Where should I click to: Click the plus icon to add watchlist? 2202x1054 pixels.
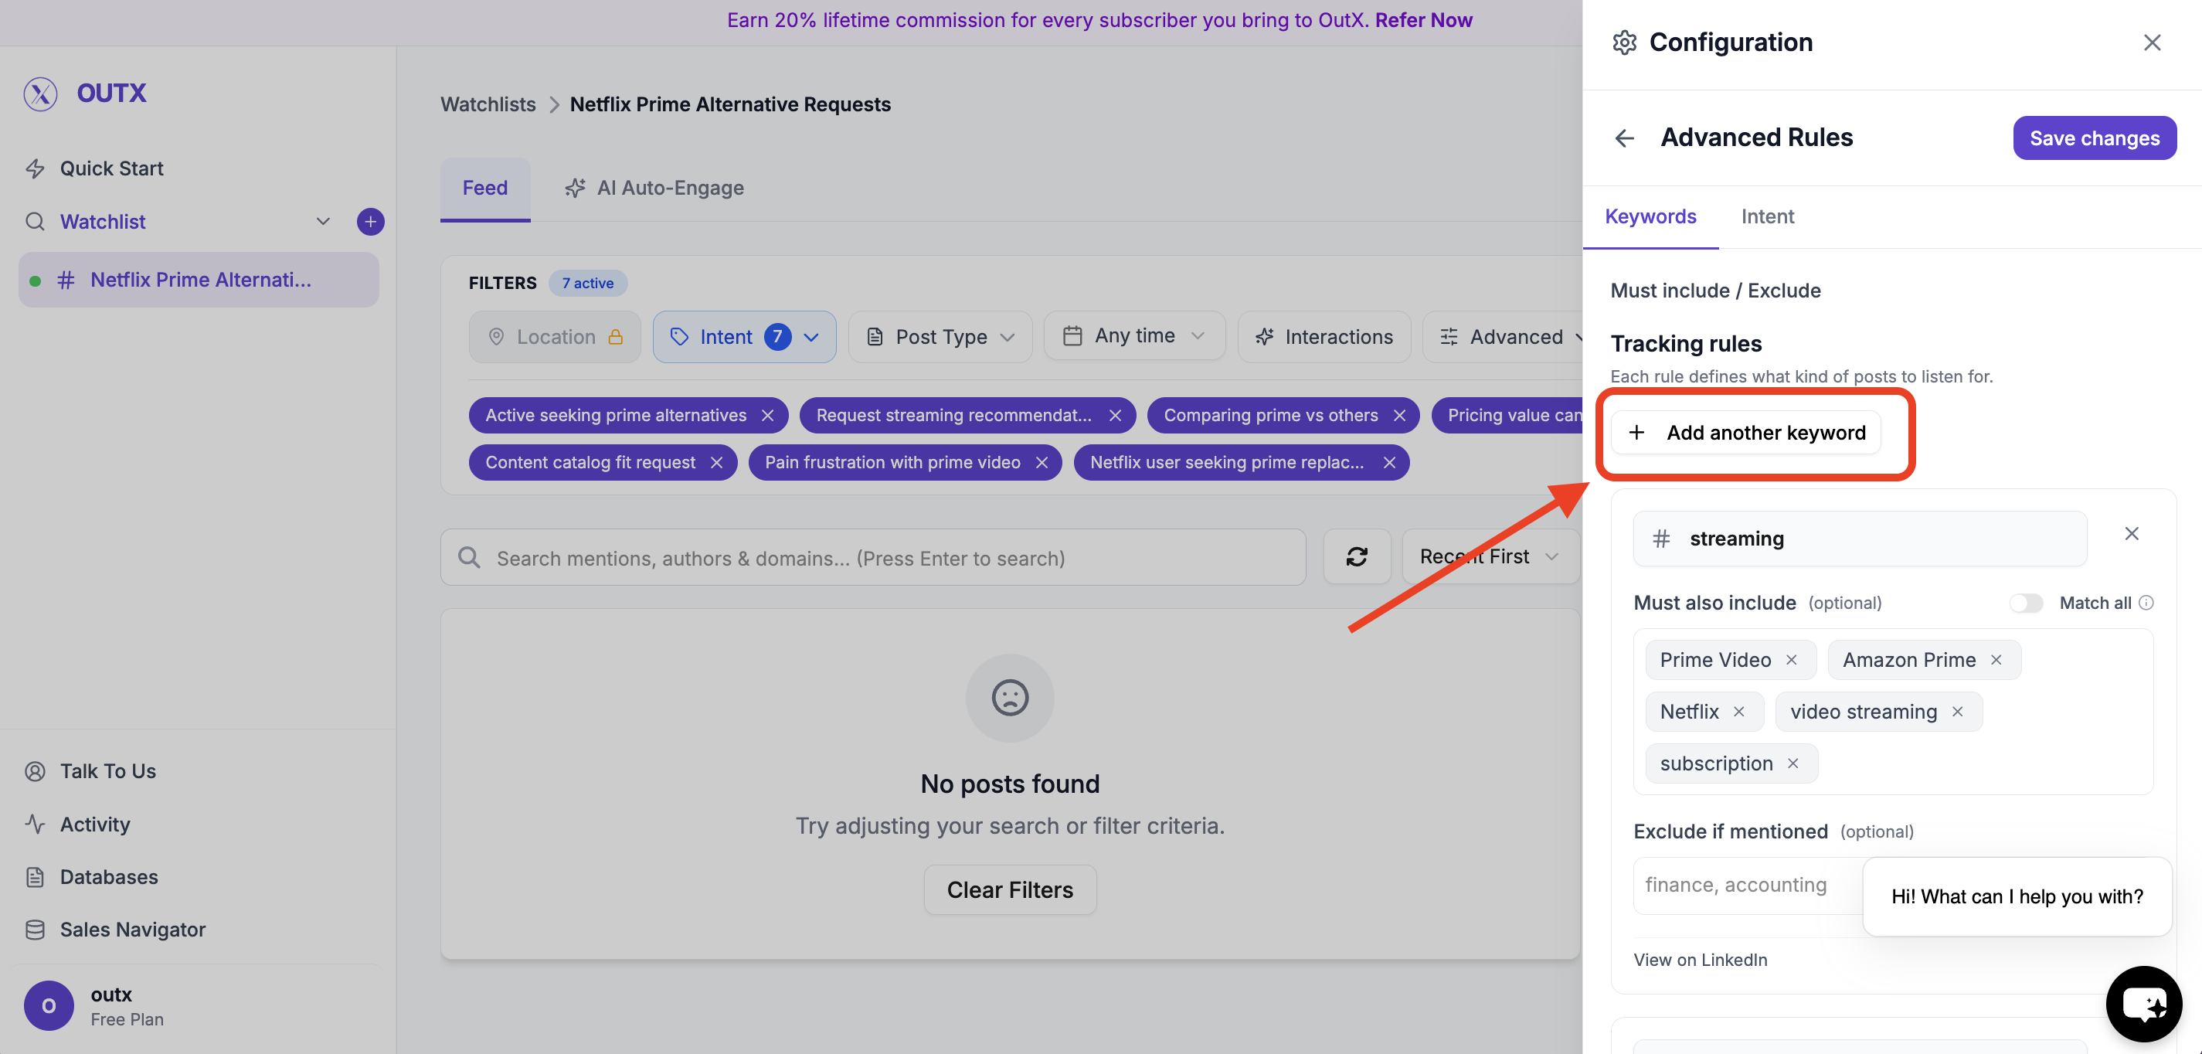370,222
